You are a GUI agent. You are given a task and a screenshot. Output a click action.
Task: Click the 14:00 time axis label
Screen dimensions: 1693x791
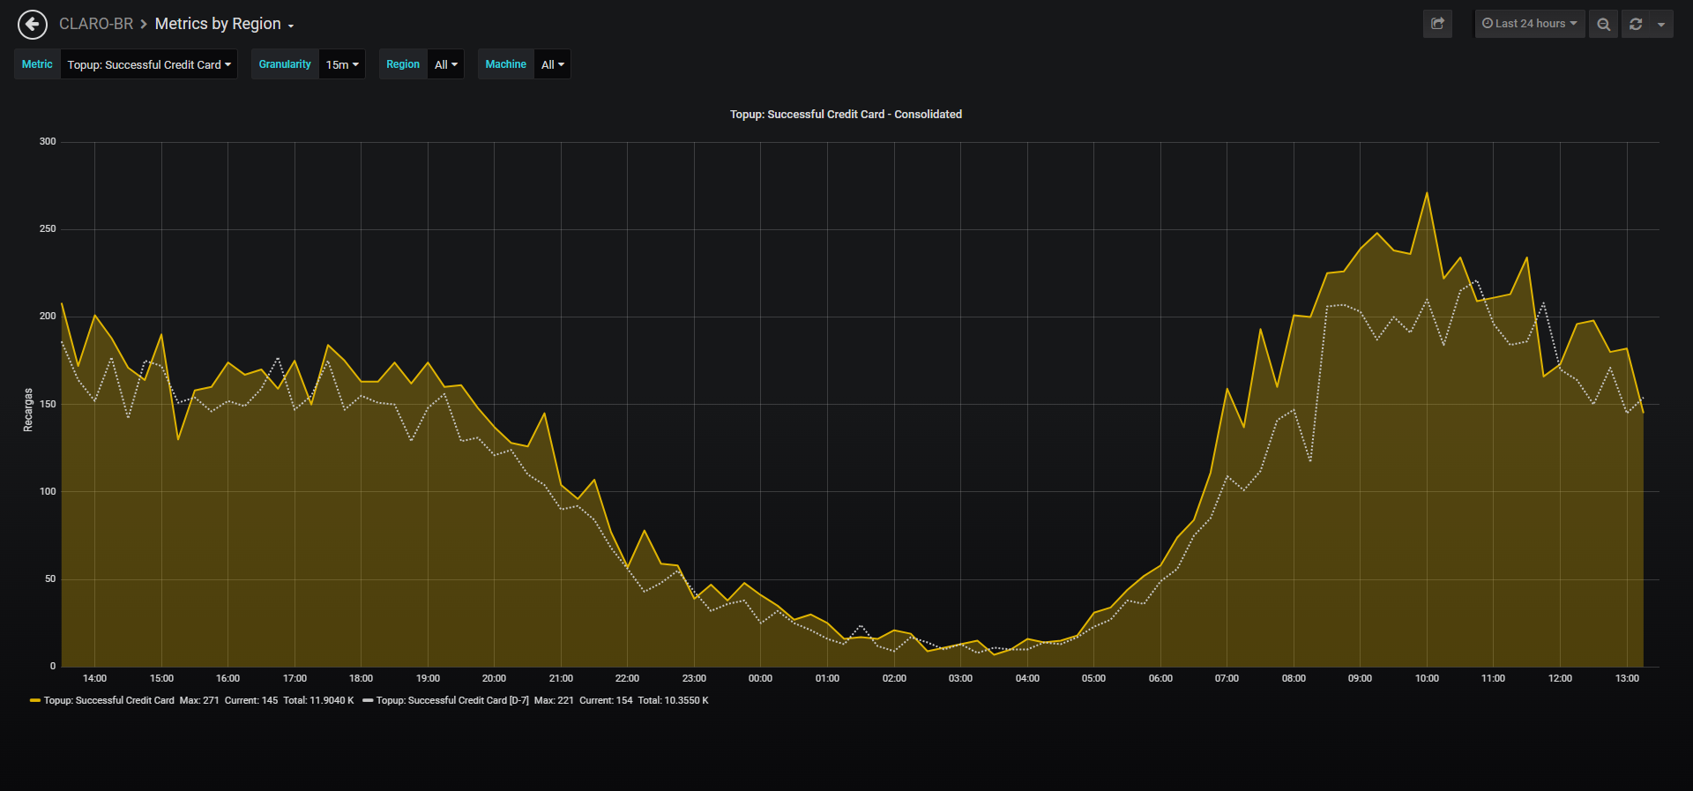pos(94,679)
